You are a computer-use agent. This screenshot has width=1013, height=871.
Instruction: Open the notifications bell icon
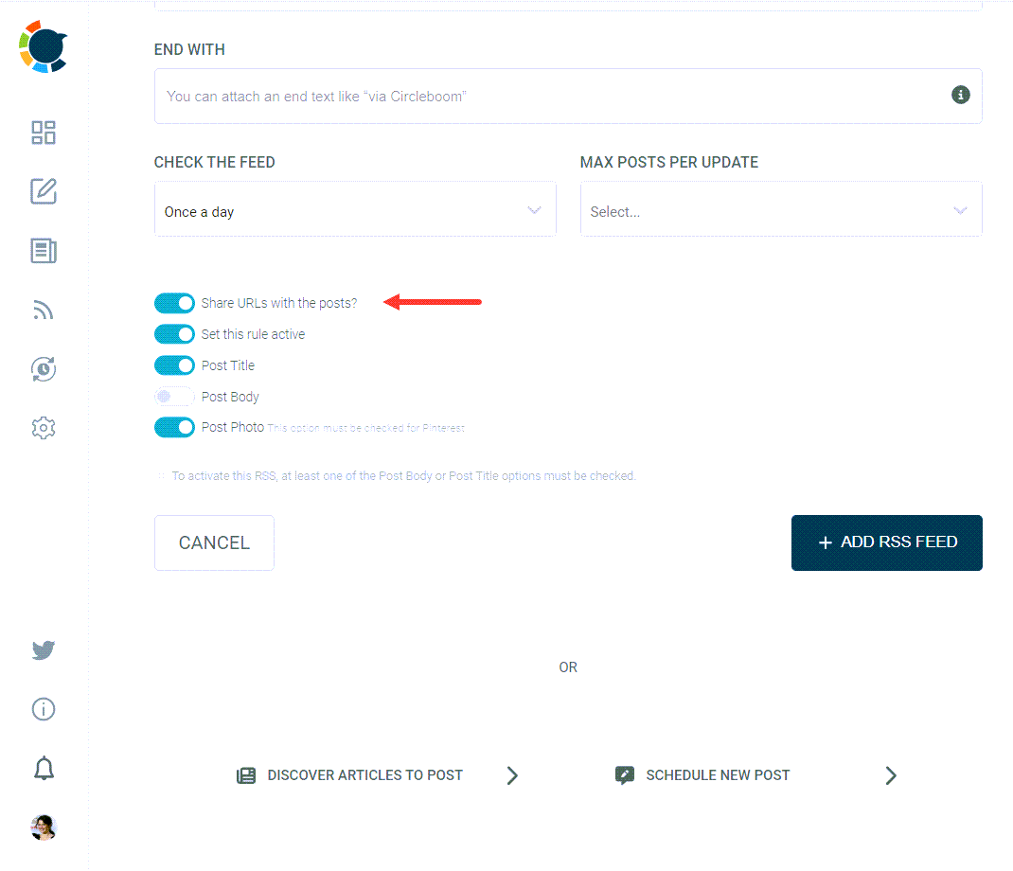[x=43, y=768]
